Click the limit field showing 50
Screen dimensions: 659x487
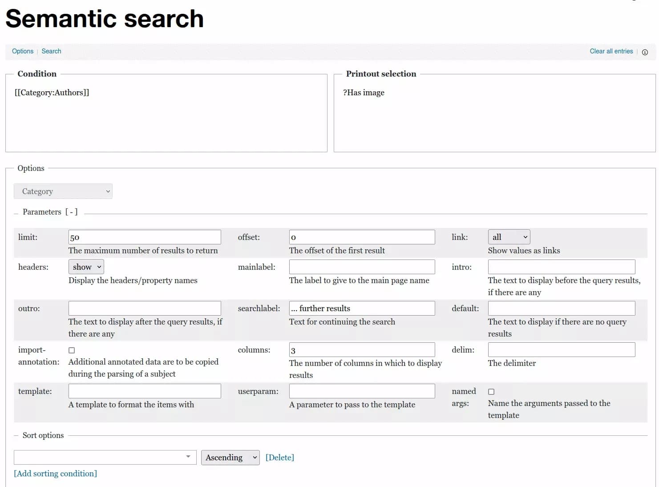[x=144, y=237]
